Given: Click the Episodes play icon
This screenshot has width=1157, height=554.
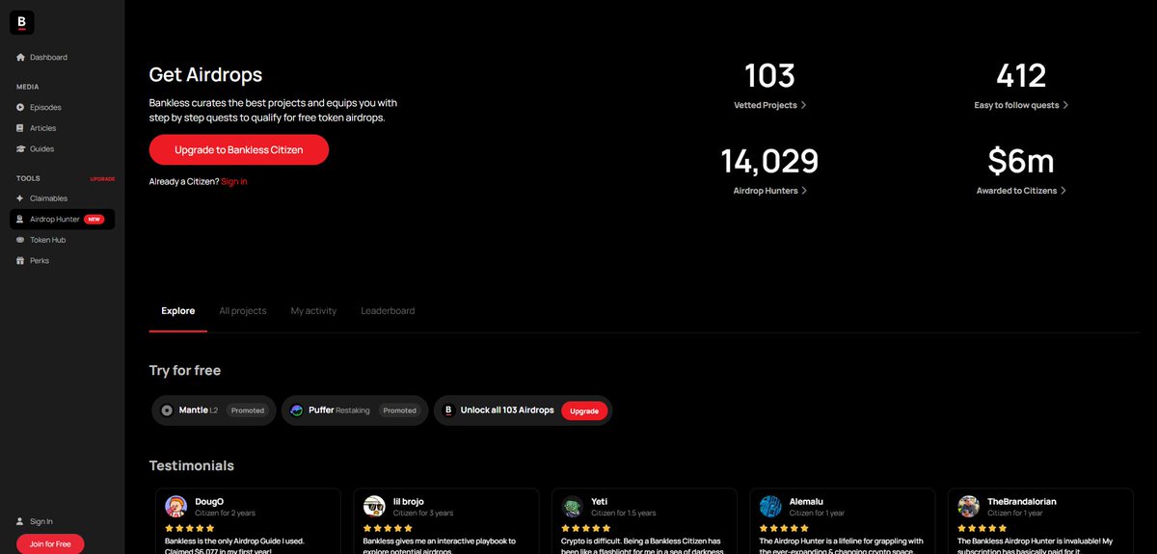Looking at the screenshot, I should [20, 107].
